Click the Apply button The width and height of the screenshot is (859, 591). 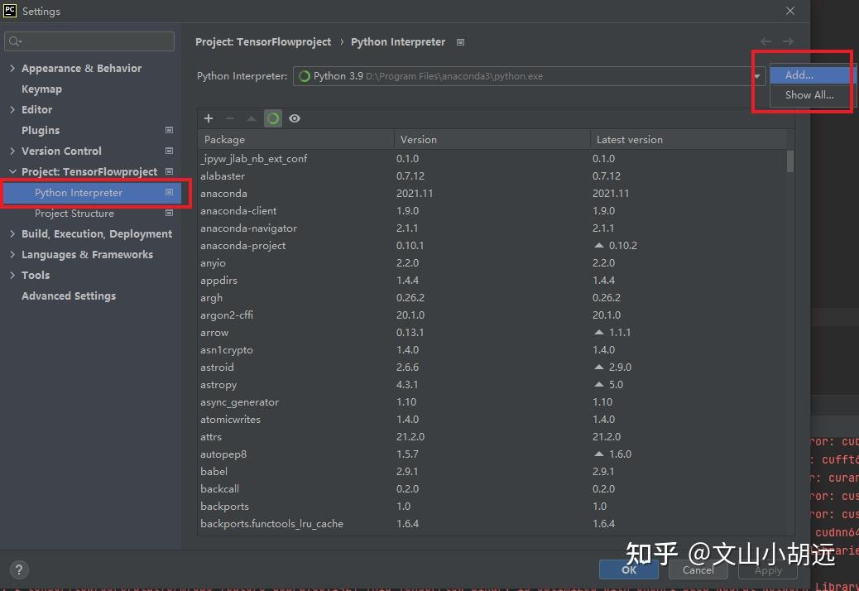[768, 569]
